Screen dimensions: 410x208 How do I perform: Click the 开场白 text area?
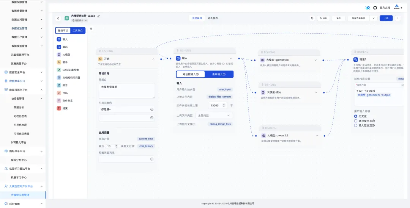point(127,91)
